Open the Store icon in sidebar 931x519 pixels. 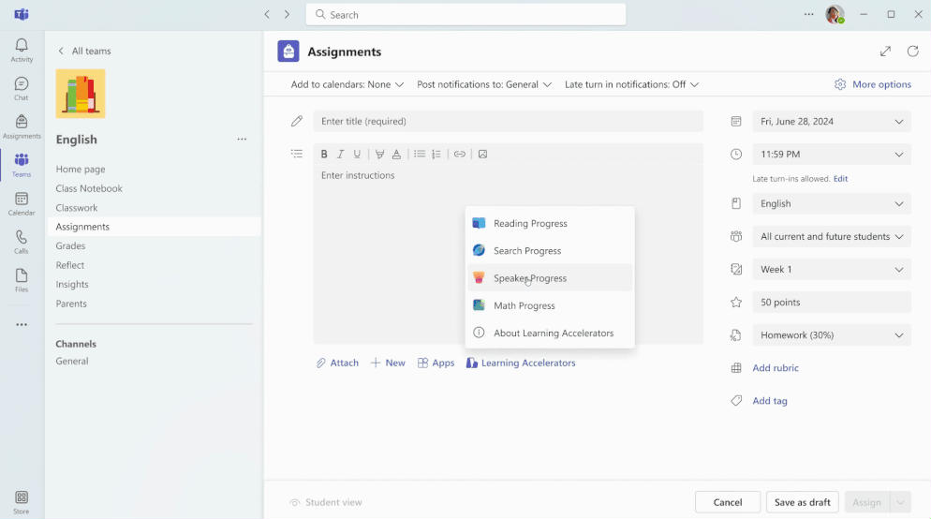pyautogui.click(x=22, y=502)
